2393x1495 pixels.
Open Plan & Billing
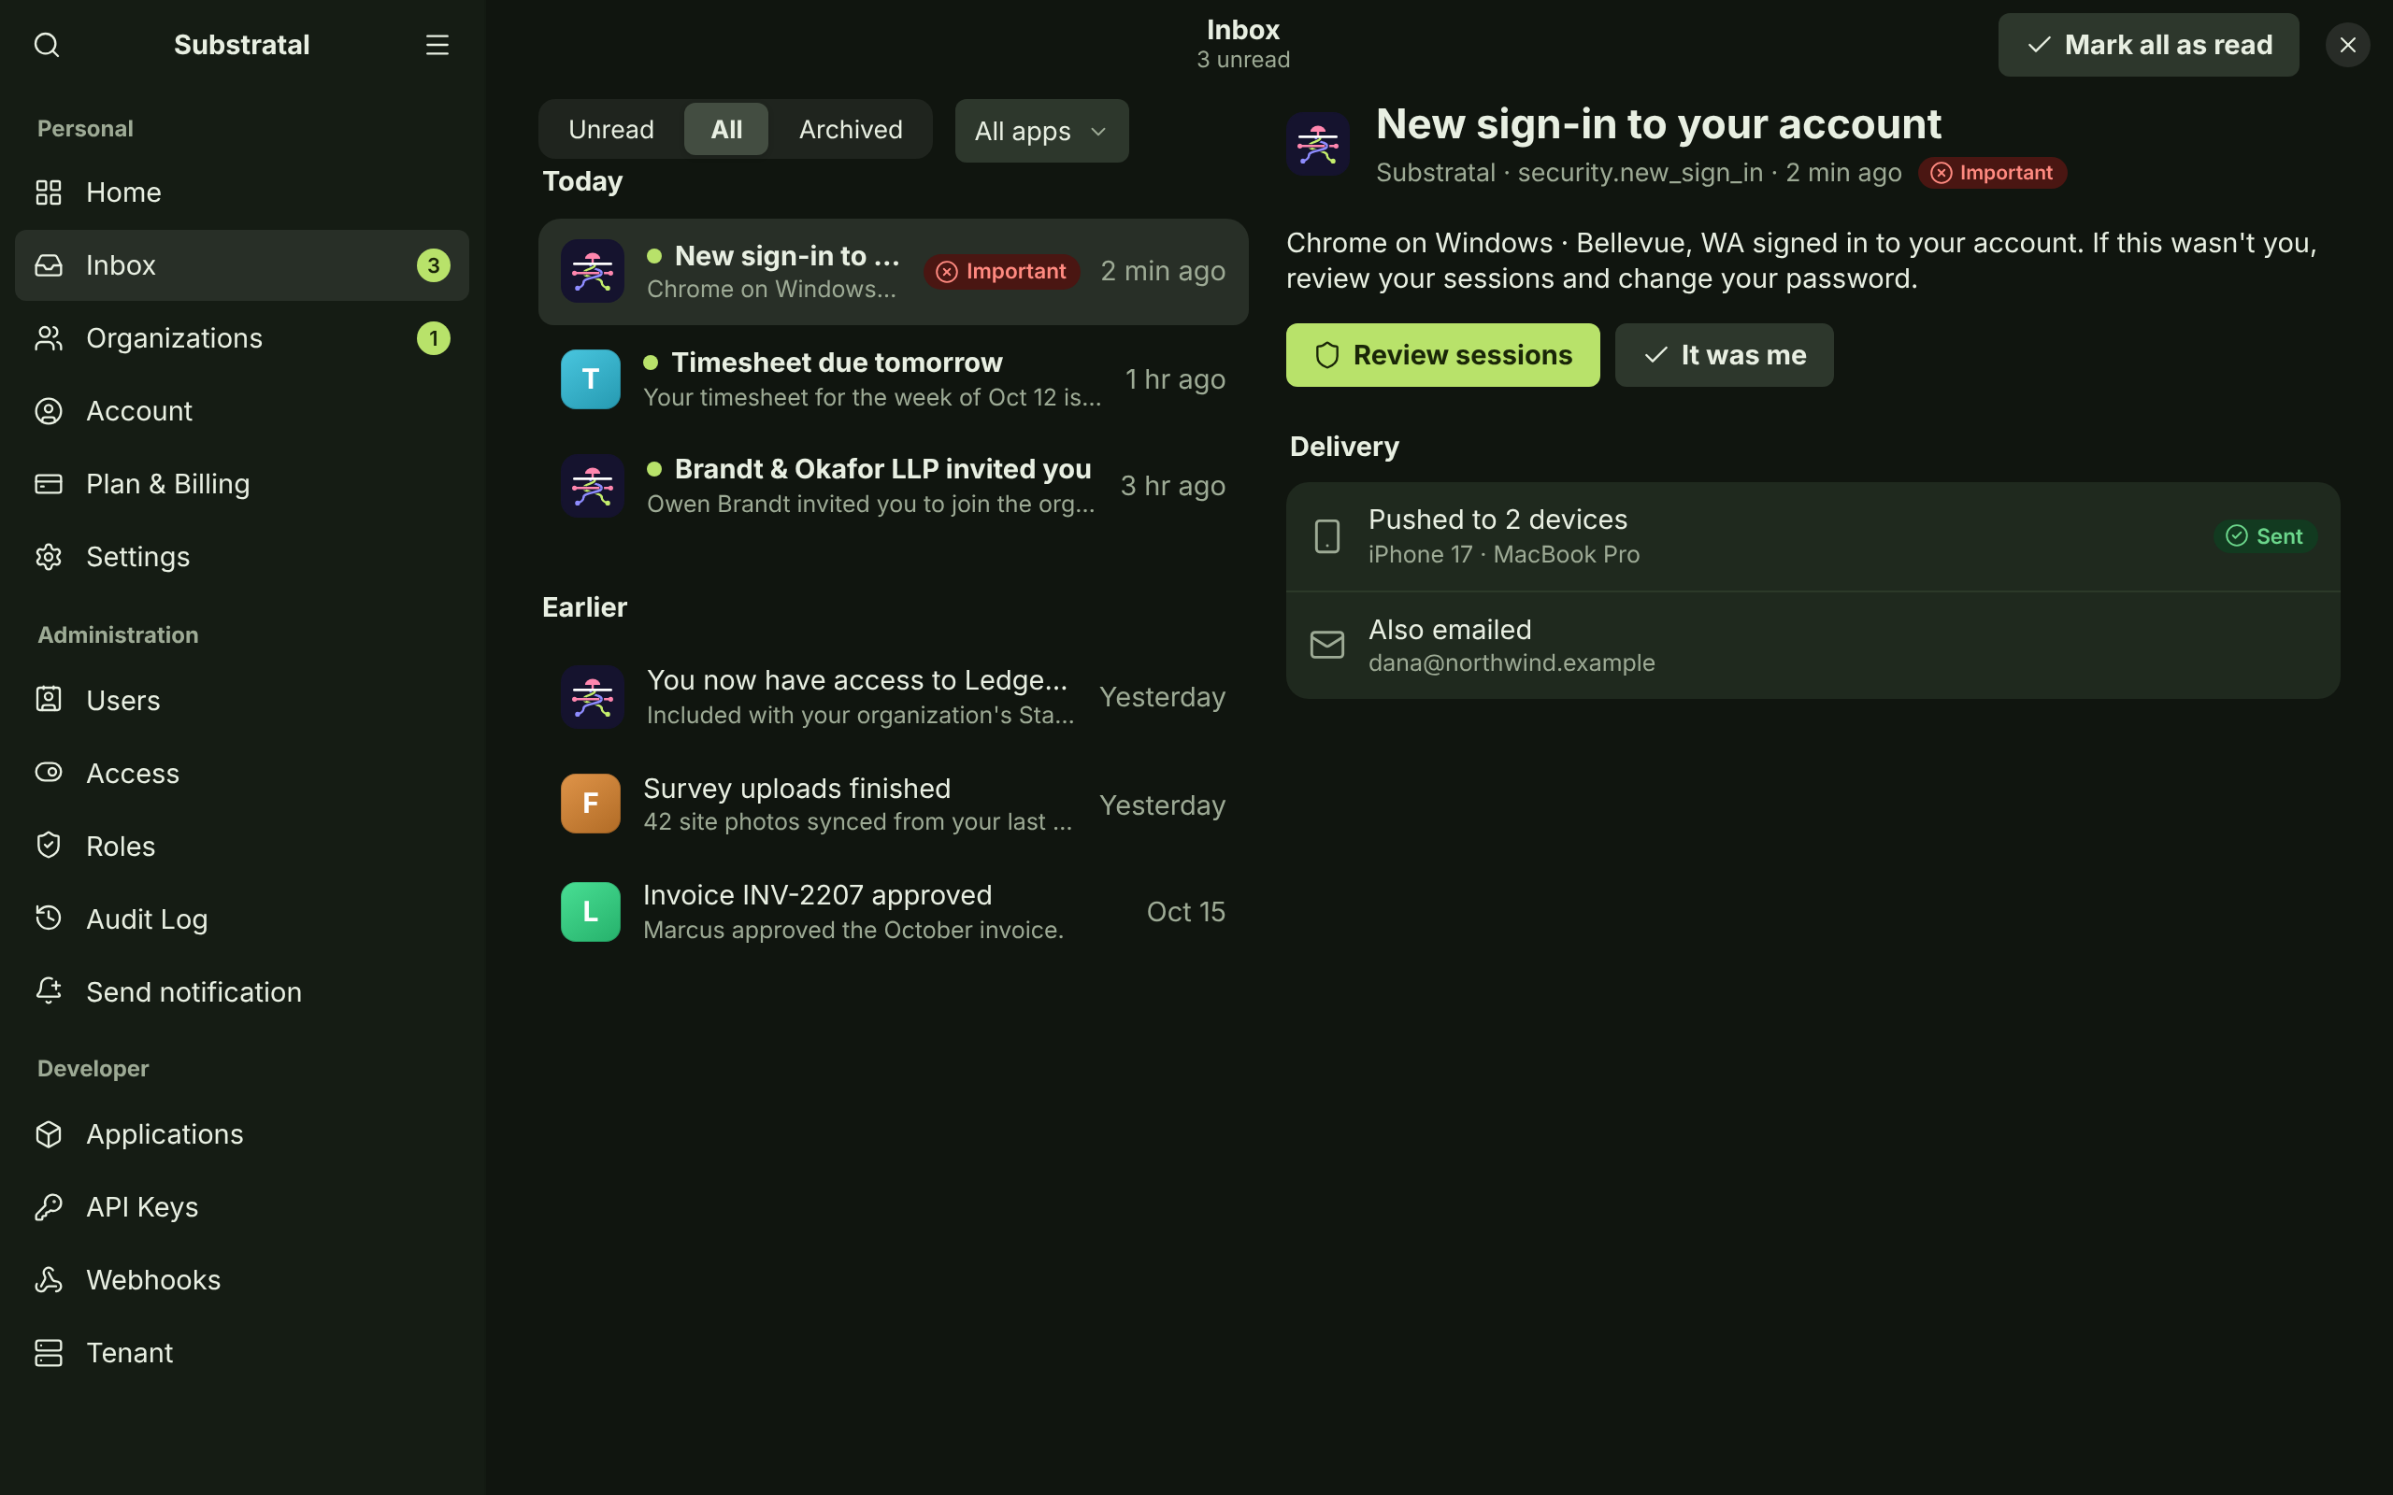[241, 485]
